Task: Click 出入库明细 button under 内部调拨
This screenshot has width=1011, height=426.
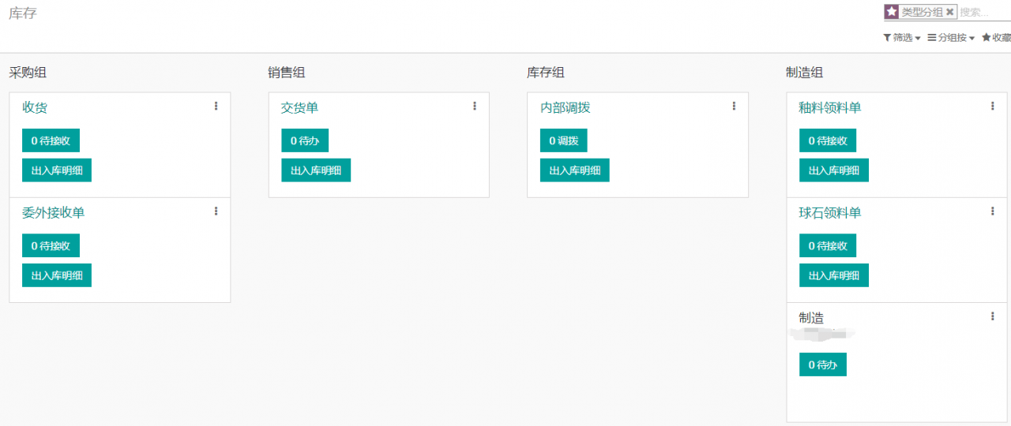Action: [x=575, y=170]
